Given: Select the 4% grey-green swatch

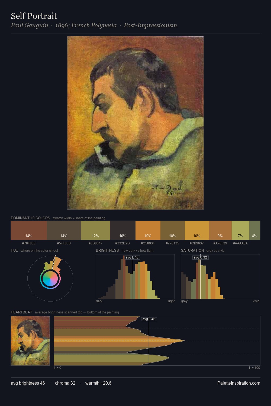Looking at the screenshot, I should (255, 230).
